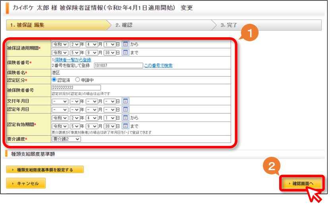Select the 認定済 radio button
This screenshot has height=207, width=330.
pyautogui.click(x=54, y=80)
